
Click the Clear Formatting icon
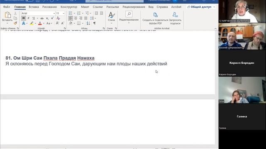(x=58, y=18)
